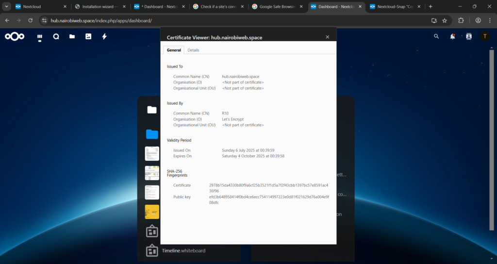The width and height of the screenshot is (497, 264).
Task: Go back in browser history
Action: coord(7,20)
